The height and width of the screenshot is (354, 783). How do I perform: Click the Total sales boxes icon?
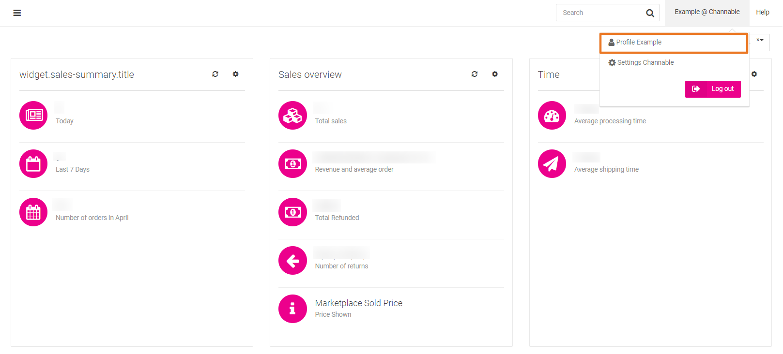[x=292, y=115]
